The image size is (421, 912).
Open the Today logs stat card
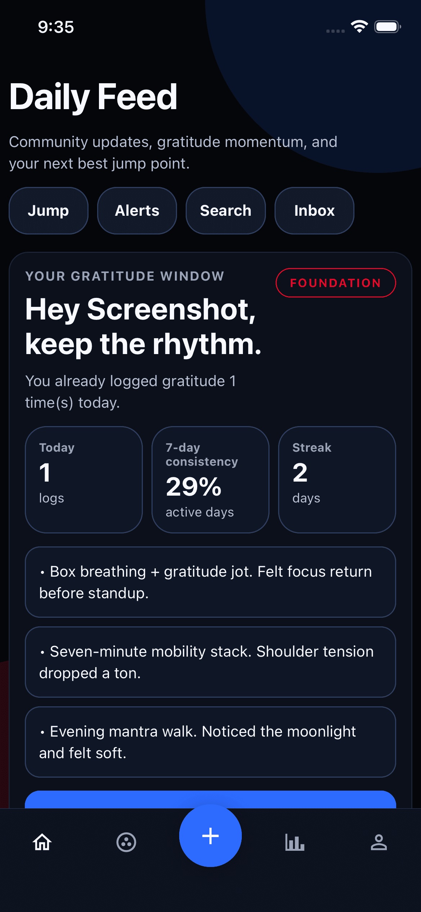(x=84, y=479)
